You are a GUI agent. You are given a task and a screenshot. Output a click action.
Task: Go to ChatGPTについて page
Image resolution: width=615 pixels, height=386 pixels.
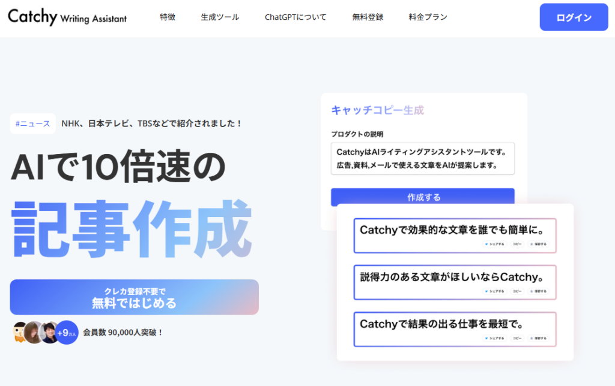295,17
